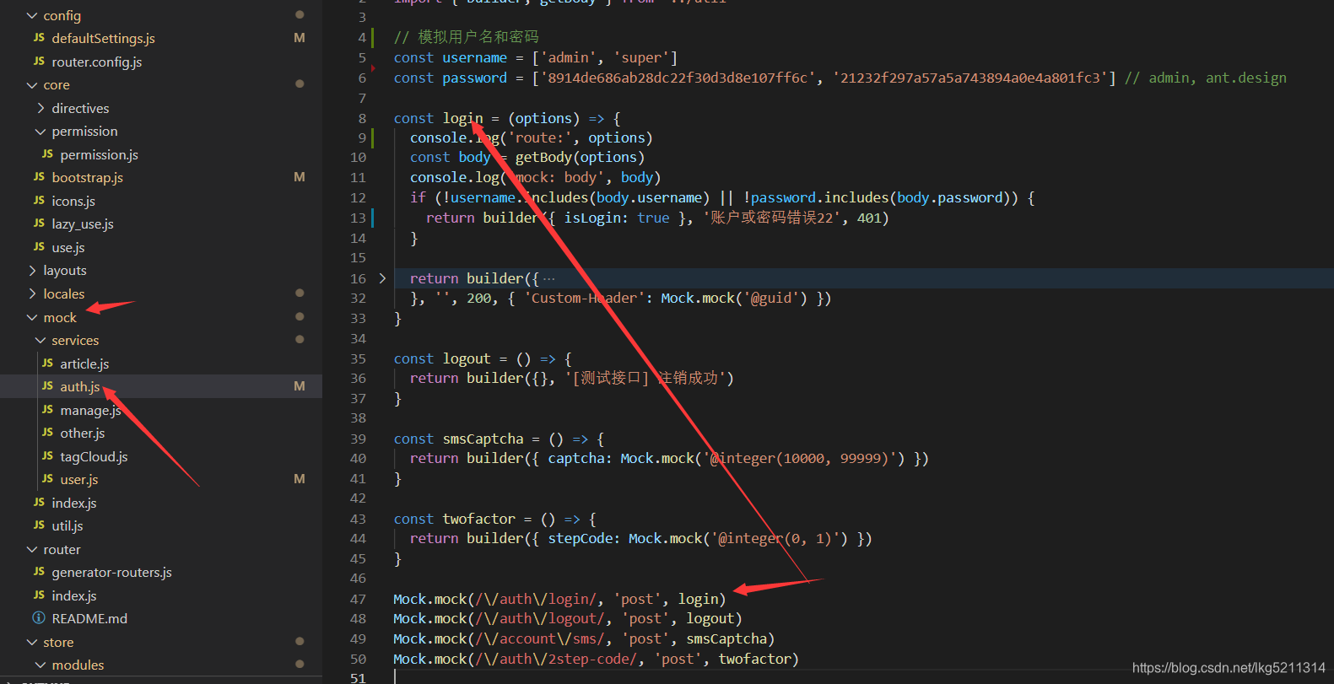Image resolution: width=1334 pixels, height=684 pixels.
Task: Open util.js file
Action: pyautogui.click(x=68, y=525)
